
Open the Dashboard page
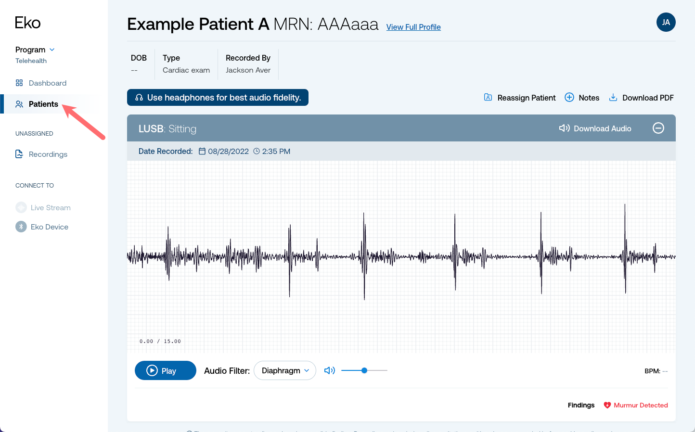click(47, 83)
